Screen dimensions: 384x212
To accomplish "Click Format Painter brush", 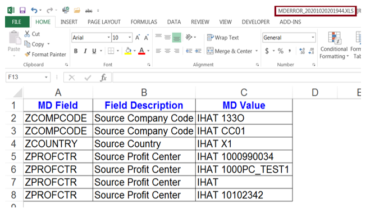I will 45,54.
